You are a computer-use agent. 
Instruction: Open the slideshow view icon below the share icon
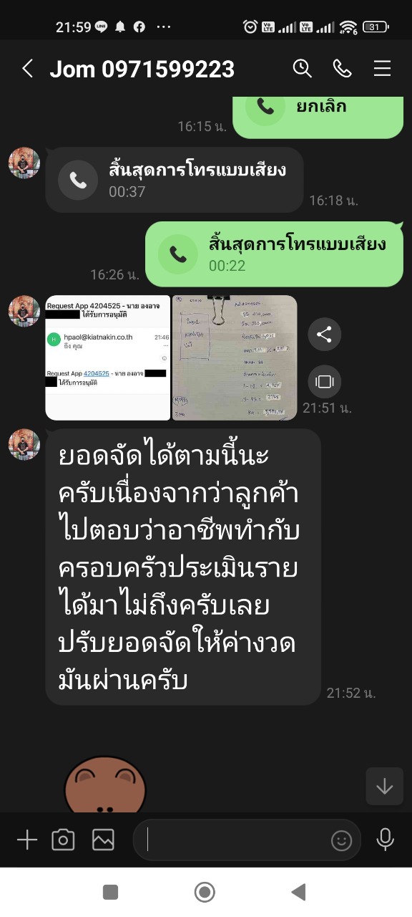pos(325,382)
